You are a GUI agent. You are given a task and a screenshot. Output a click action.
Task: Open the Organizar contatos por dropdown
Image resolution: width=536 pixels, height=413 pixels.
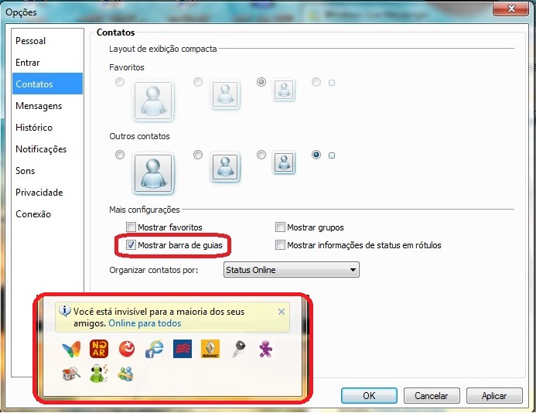click(291, 270)
